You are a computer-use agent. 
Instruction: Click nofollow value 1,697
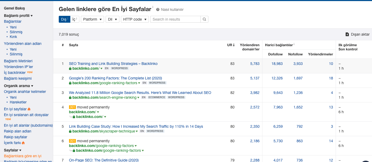tap(298, 78)
